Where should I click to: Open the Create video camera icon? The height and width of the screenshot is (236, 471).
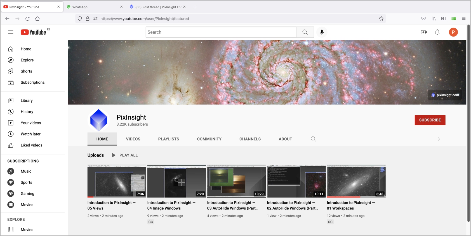(x=424, y=32)
